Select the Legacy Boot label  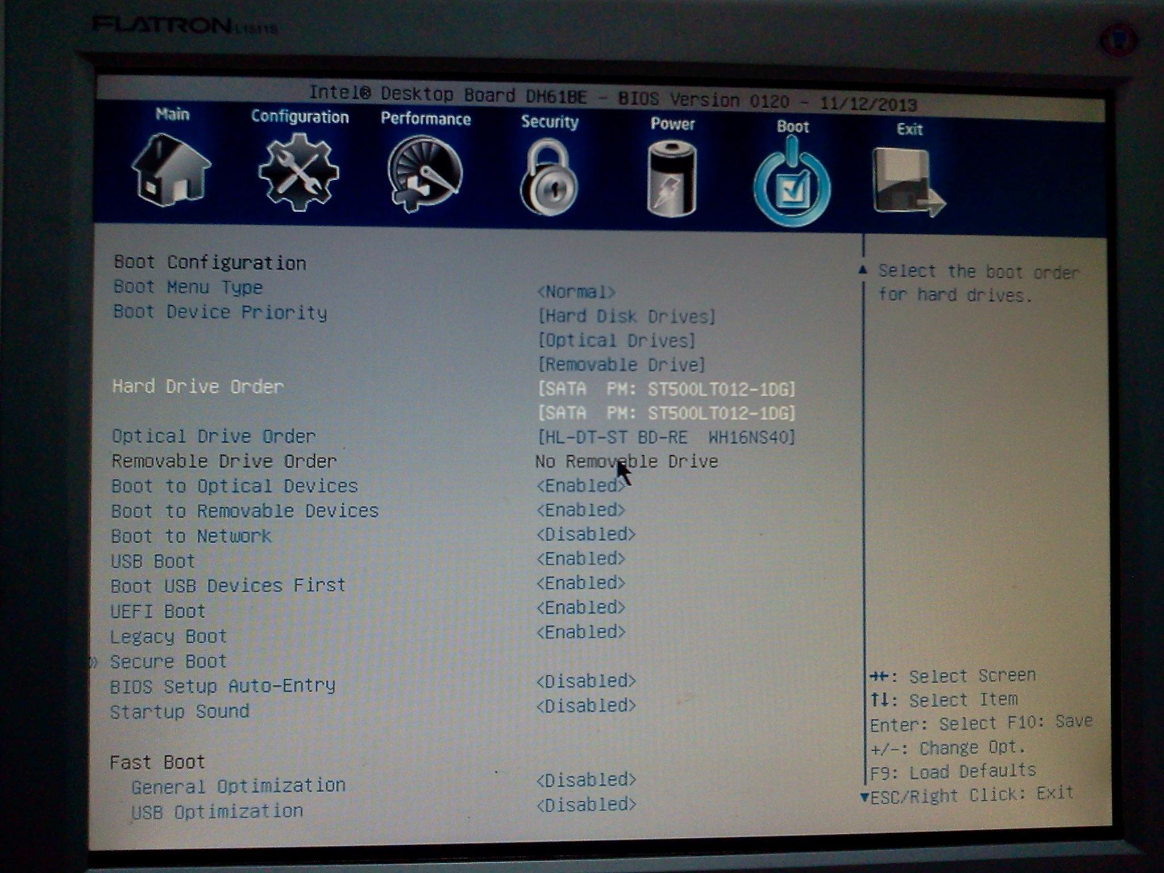point(168,637)
